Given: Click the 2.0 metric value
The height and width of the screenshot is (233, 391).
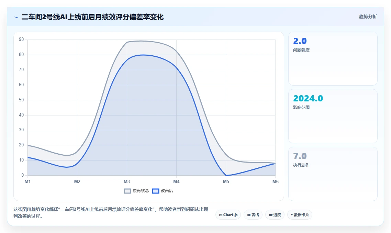Looking at the screenshot, I should coord(300,41).
